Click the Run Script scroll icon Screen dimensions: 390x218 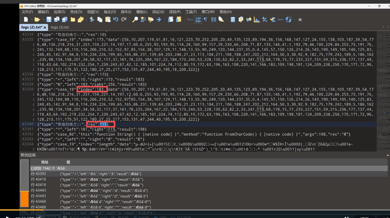point(170,20)
